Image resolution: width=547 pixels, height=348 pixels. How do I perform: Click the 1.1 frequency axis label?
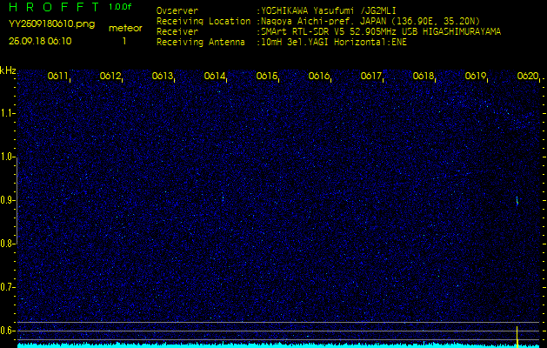8,113
